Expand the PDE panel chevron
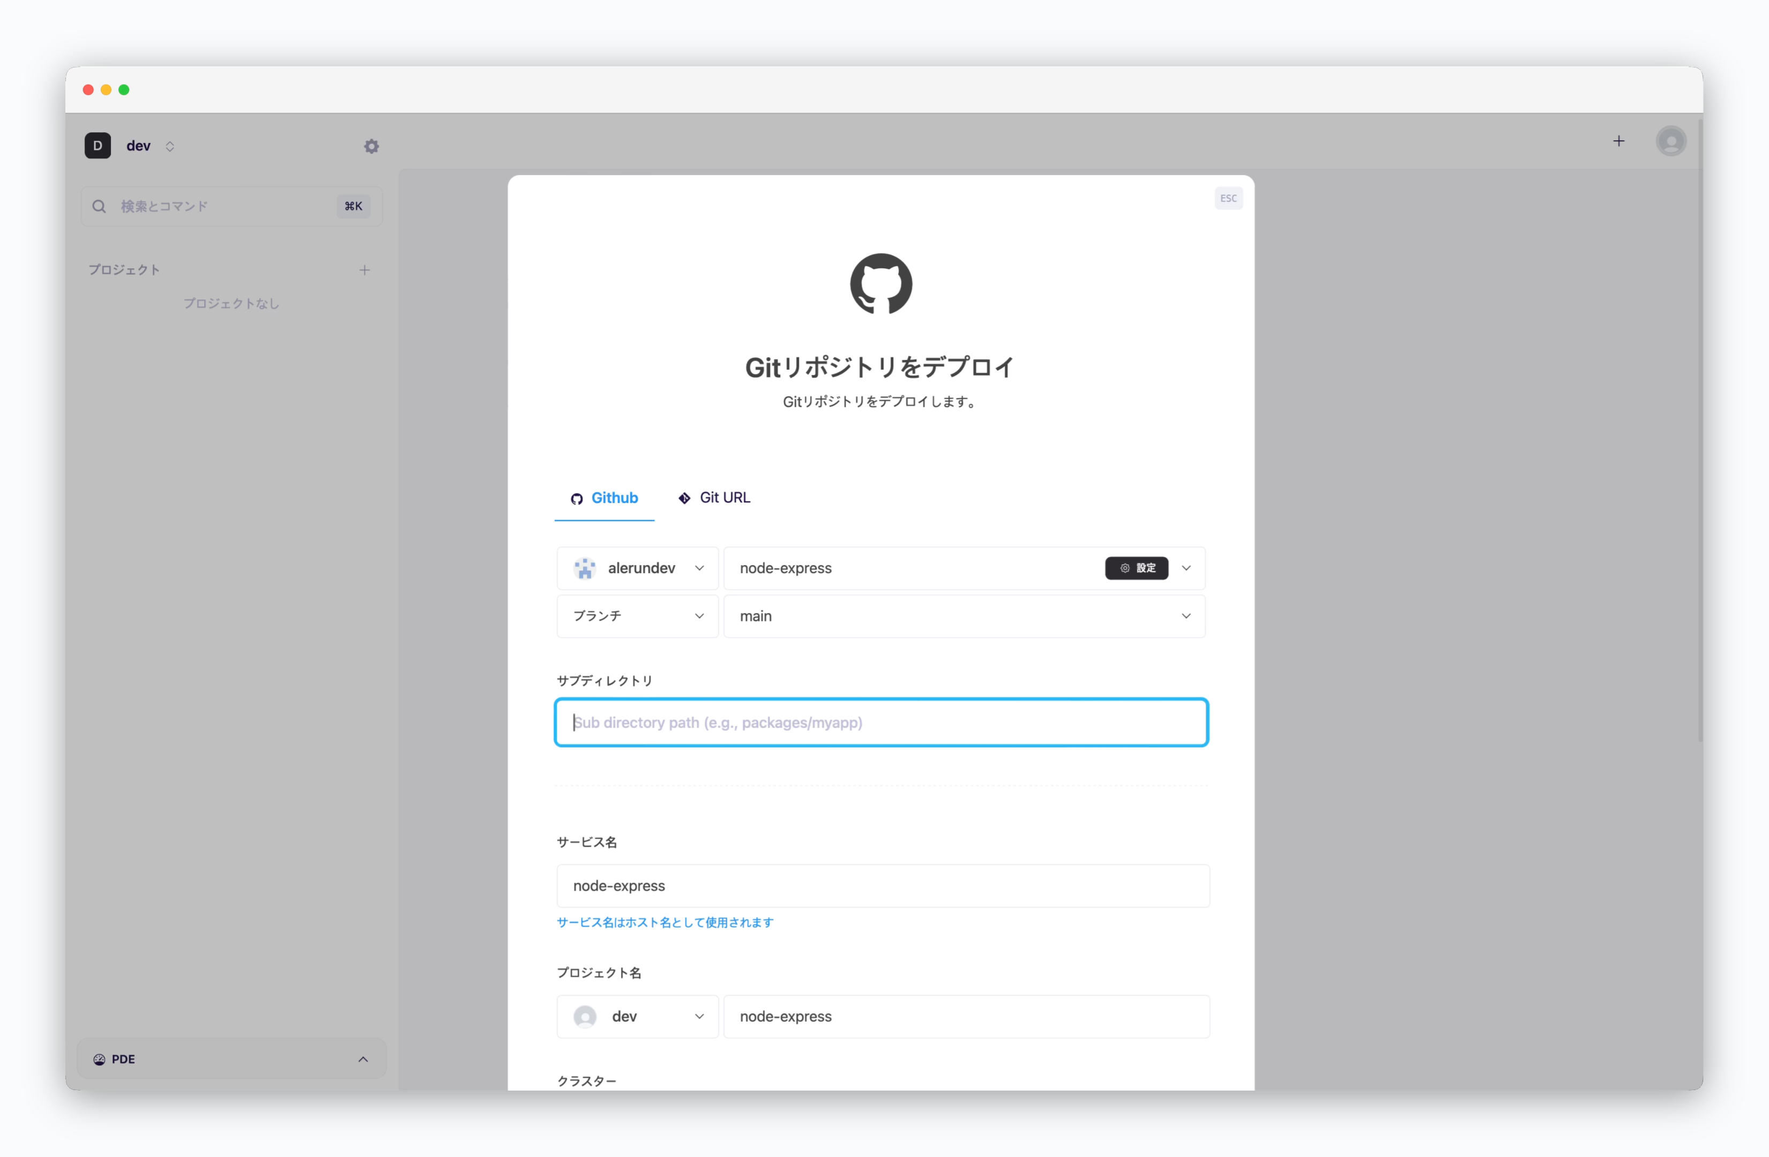This screenshot has width=1769, height=1157. [x=363, y=1060]
